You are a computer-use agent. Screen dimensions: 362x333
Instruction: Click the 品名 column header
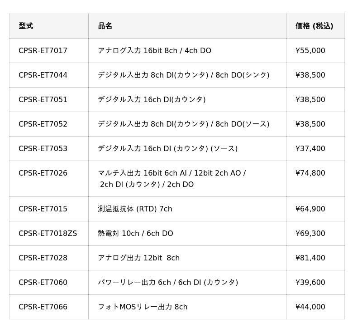pos(105,26)
